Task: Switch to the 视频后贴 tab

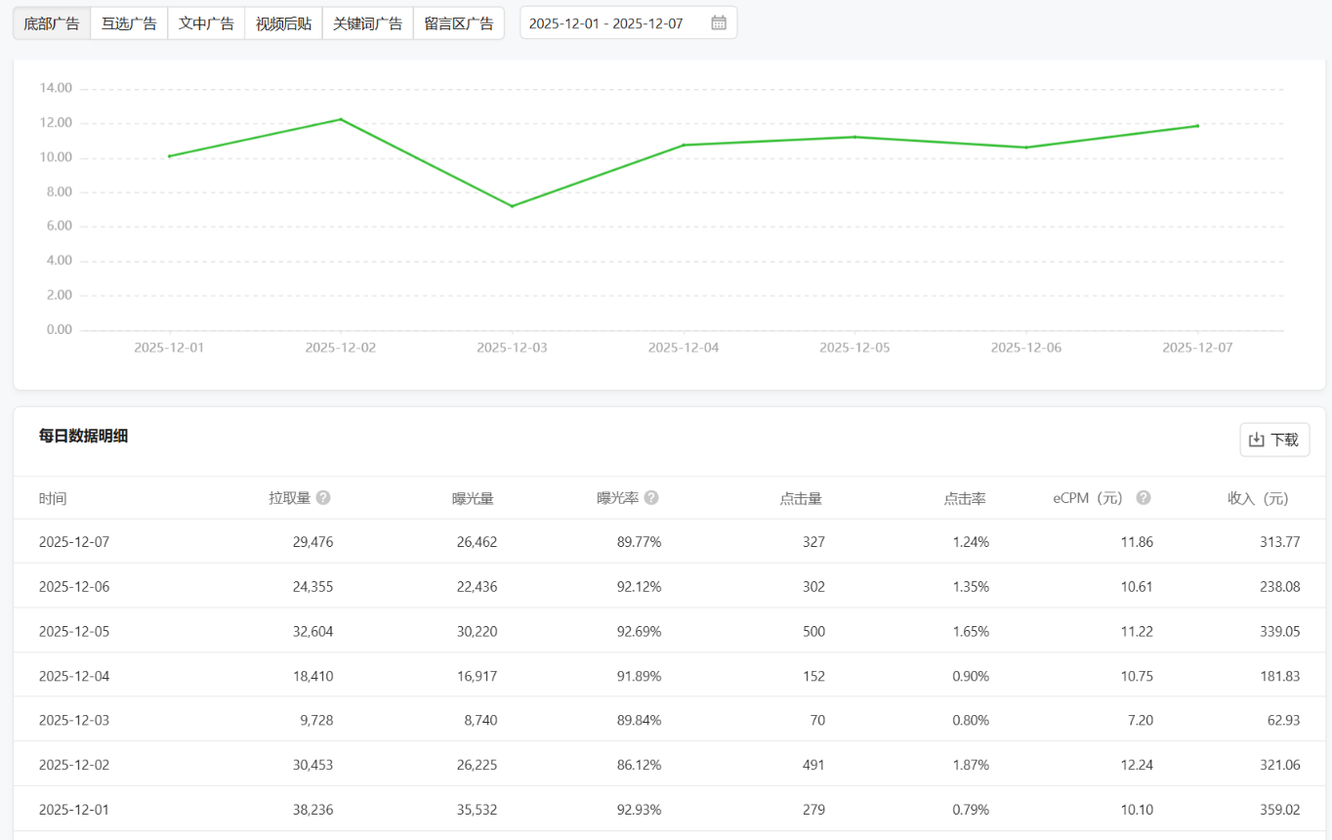Action: pyautogui.click(x=283, y=23)
